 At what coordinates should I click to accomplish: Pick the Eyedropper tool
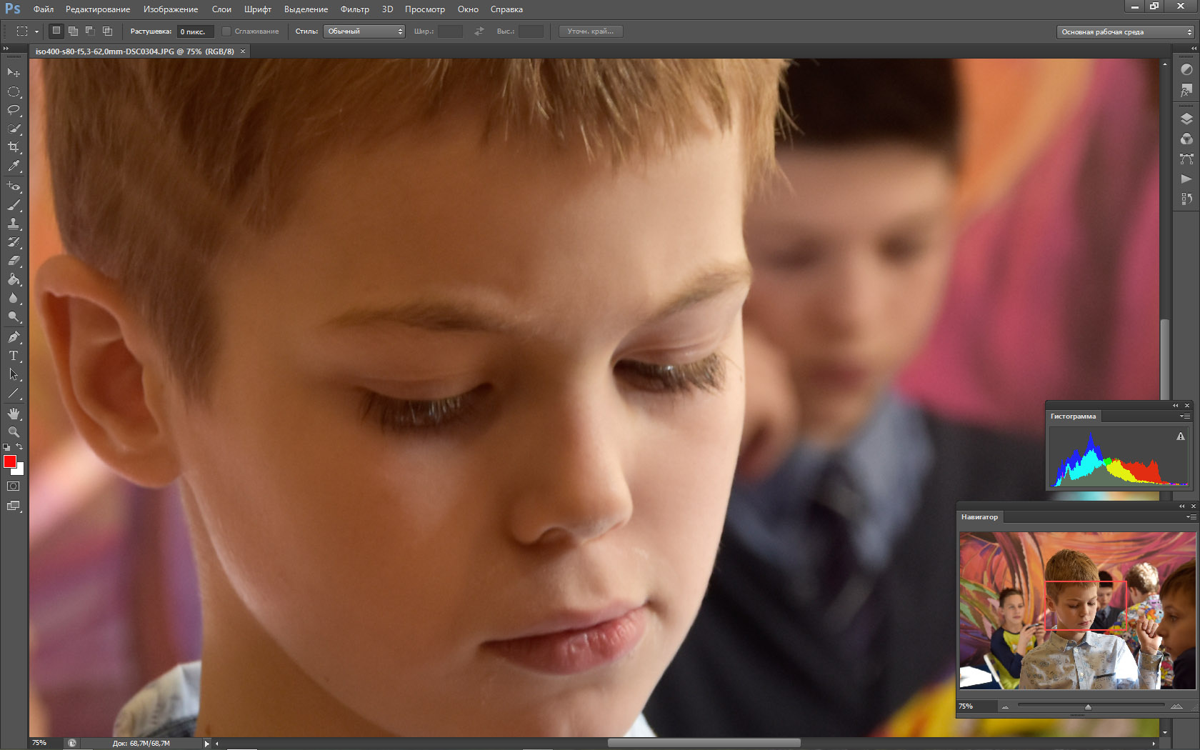[14, 166]
